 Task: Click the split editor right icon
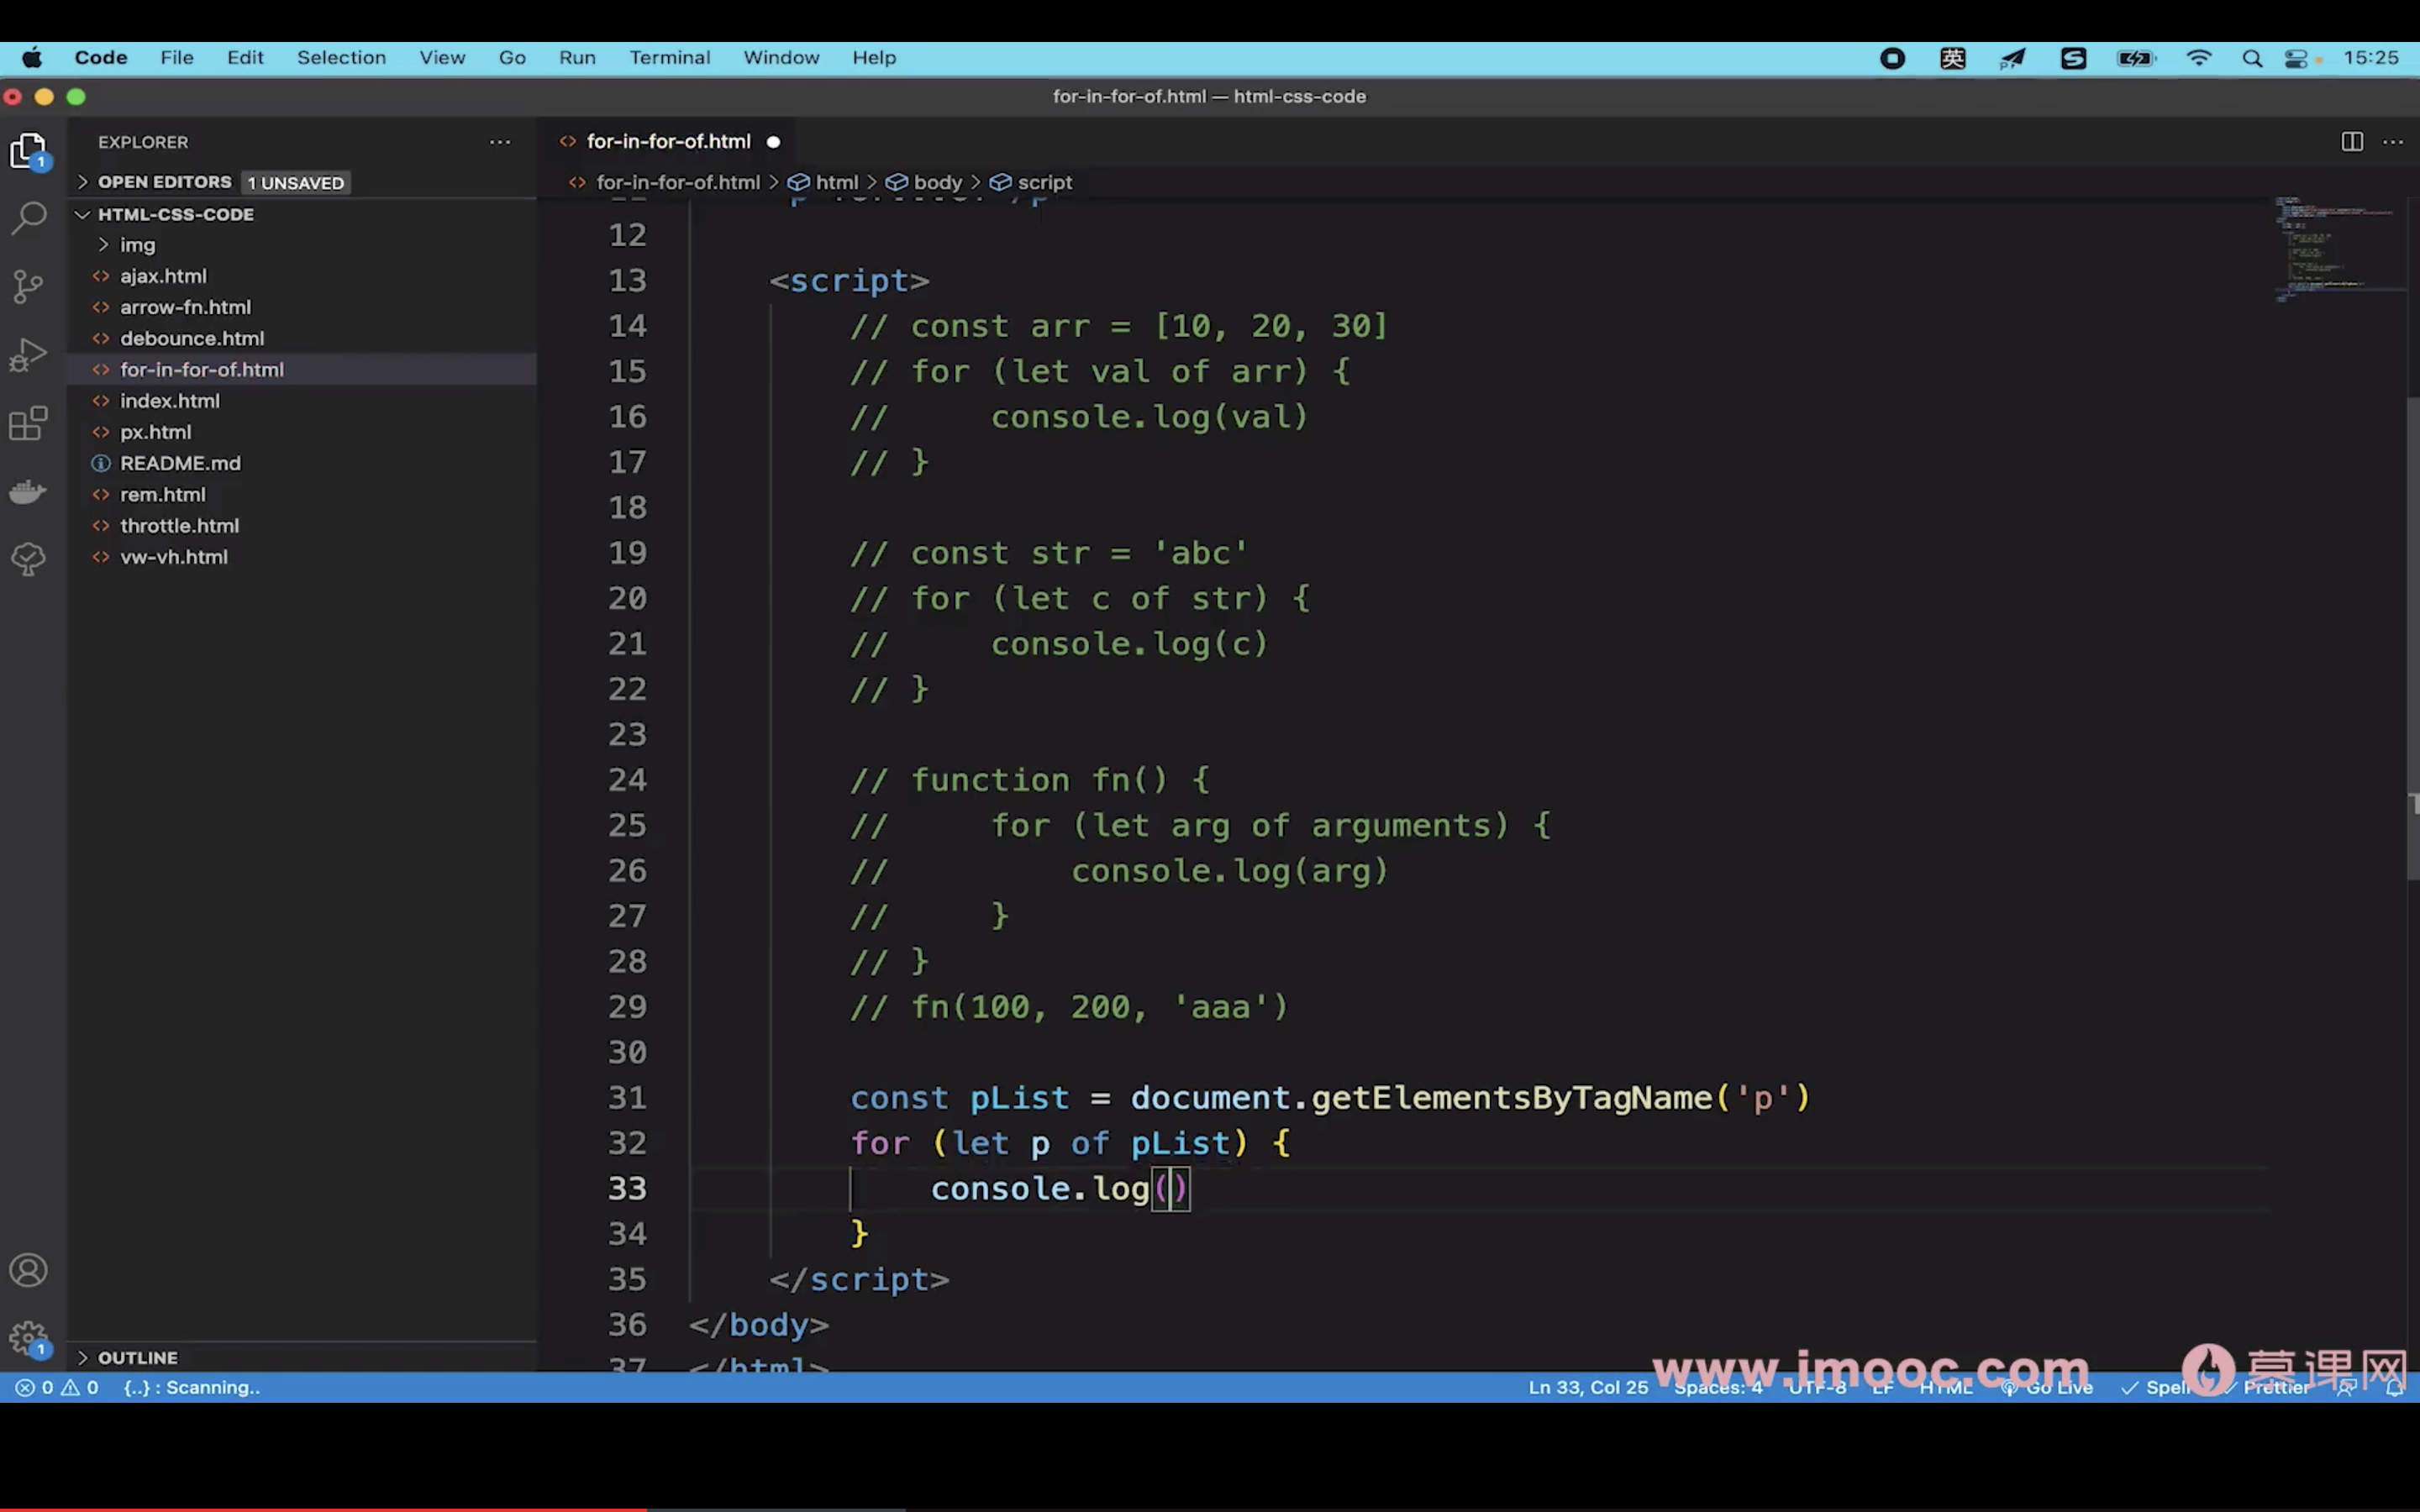pos(2352,142)
